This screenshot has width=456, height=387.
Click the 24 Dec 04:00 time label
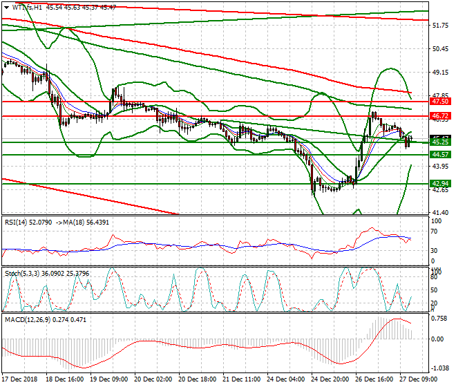click(x=285, y=379)
